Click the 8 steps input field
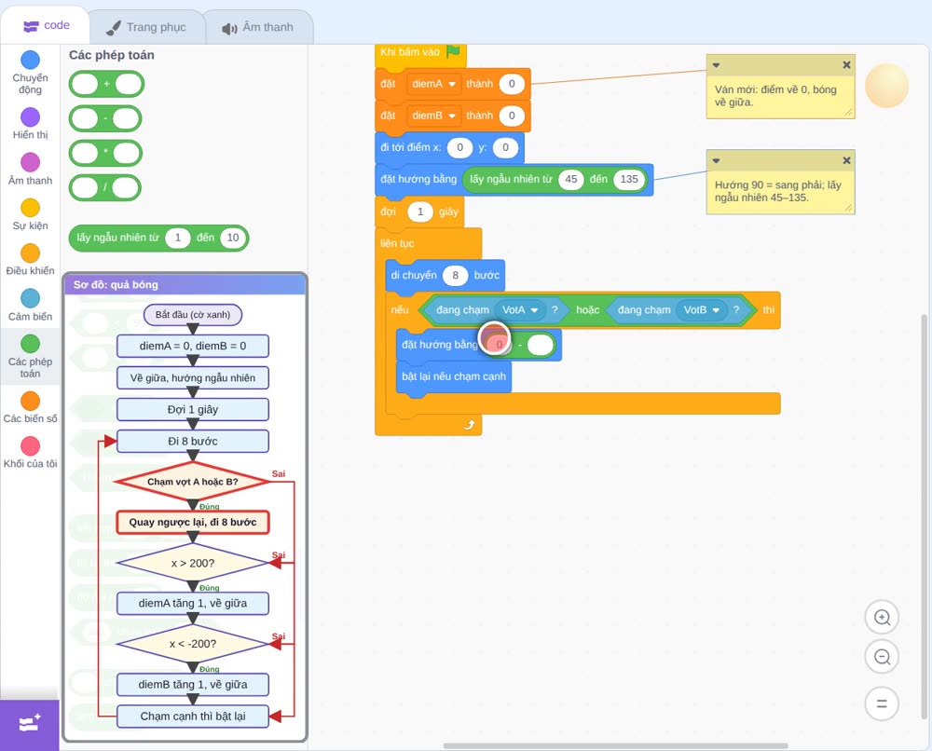The height and width of the screenshot is (751, 932). (456, 276)
